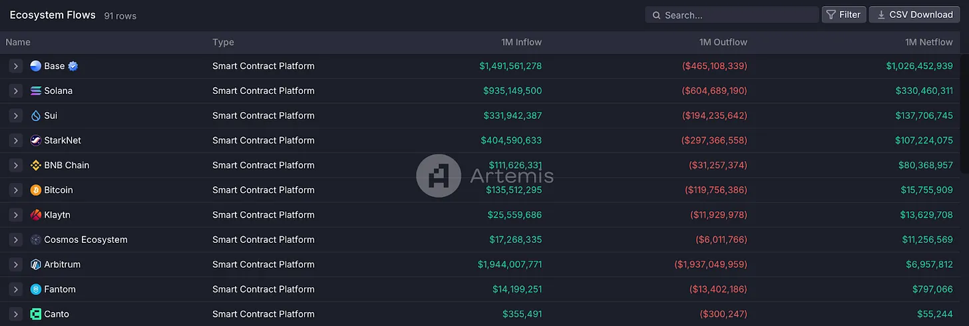Select Base inflow value $1,491,561,278

coord(510,66)
